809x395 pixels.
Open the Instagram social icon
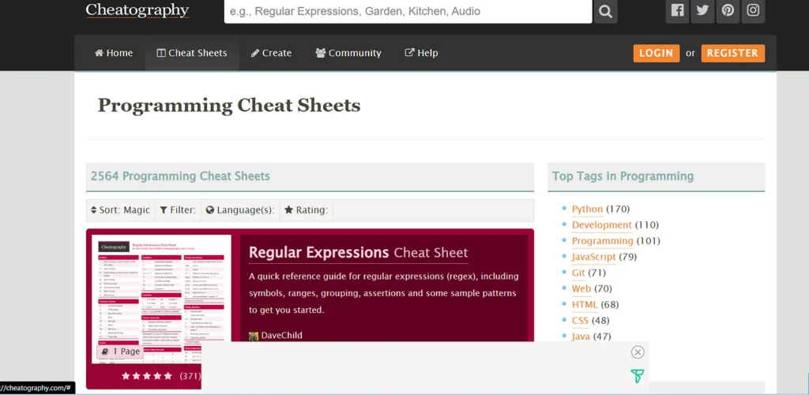click(753, 11)
